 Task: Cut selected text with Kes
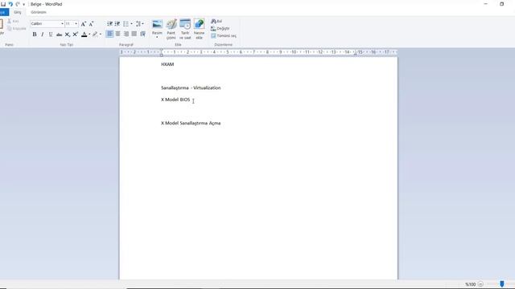coord(13,22)
